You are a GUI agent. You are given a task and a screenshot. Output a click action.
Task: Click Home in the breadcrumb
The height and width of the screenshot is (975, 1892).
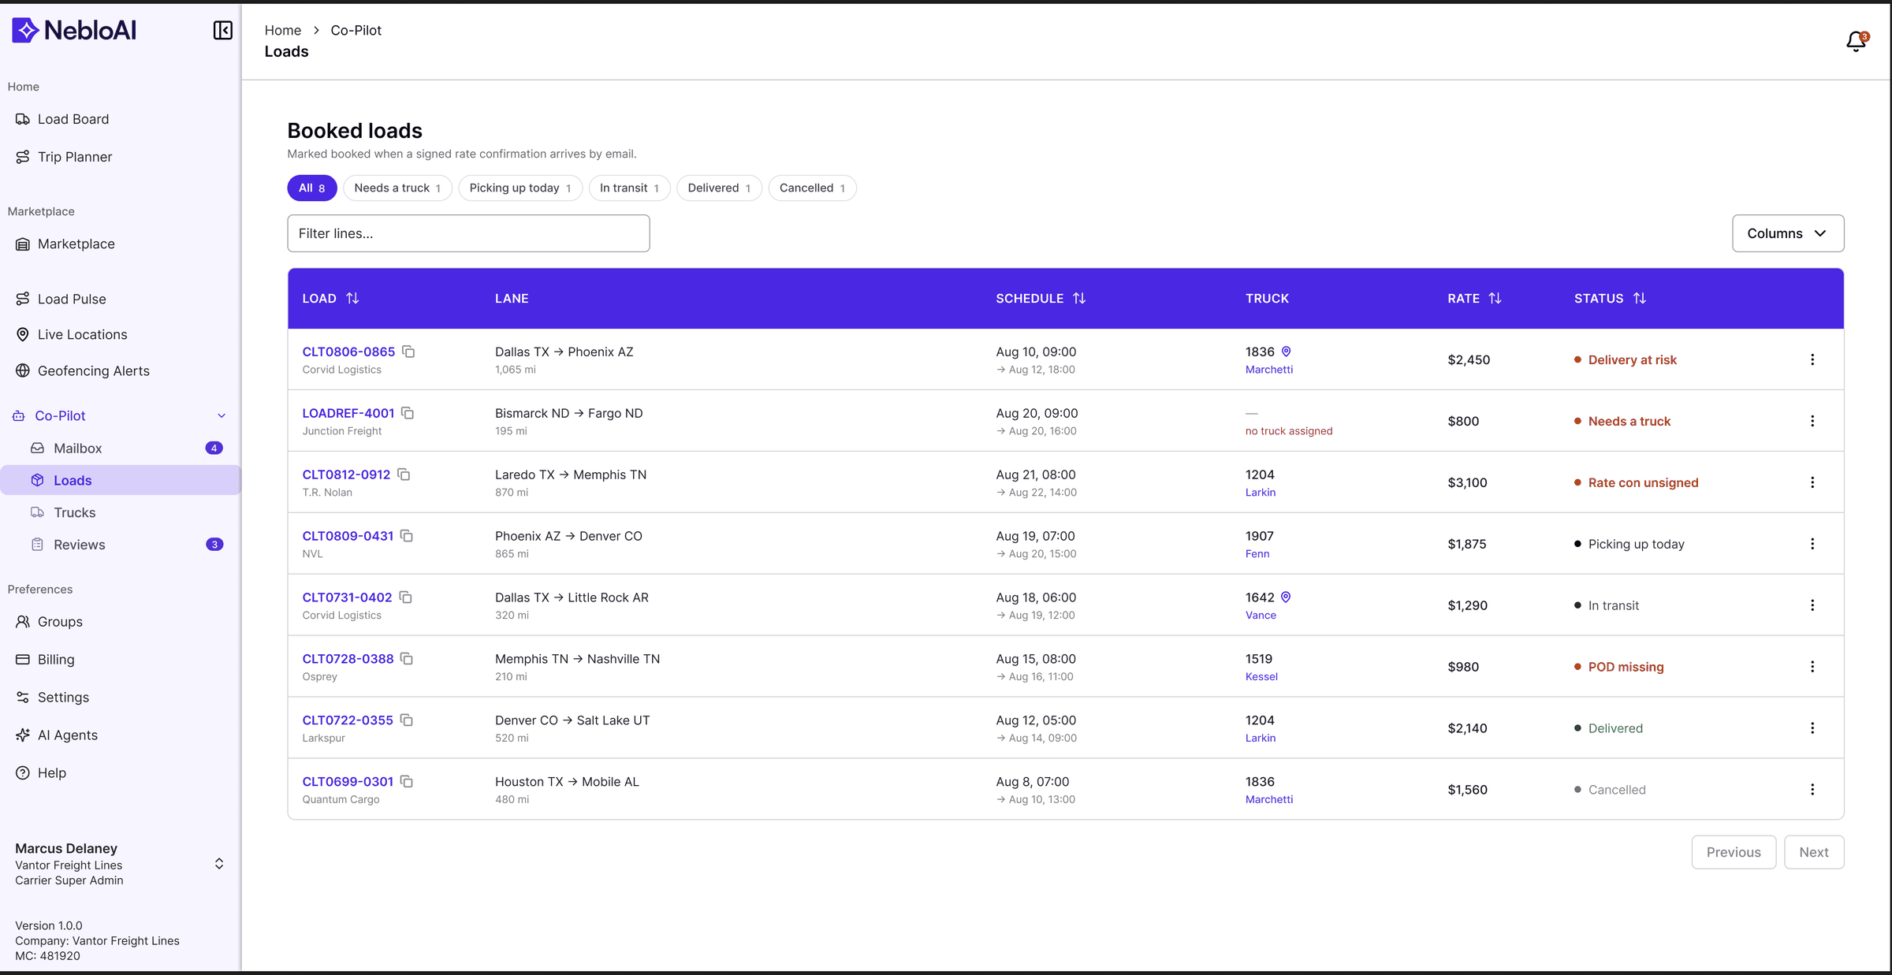(283, 30)
